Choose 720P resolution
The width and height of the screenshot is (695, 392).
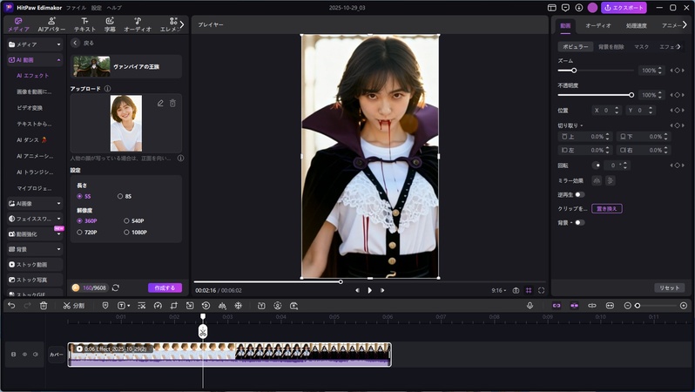click(87, 232)
